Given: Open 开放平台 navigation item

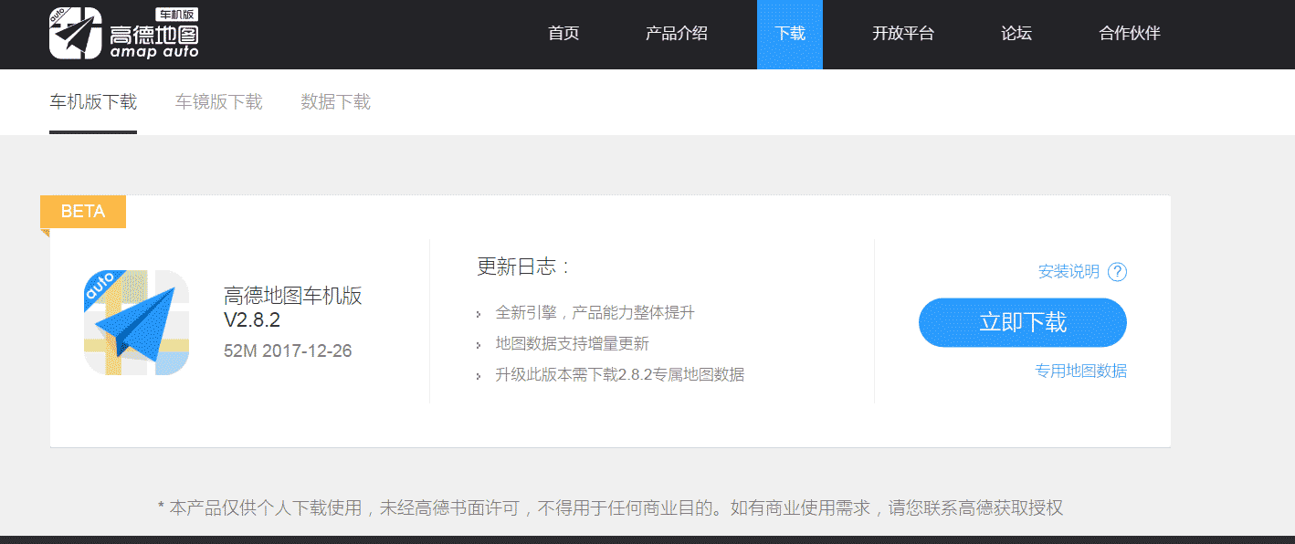Looking at the screenshot, I should point(903,34).
